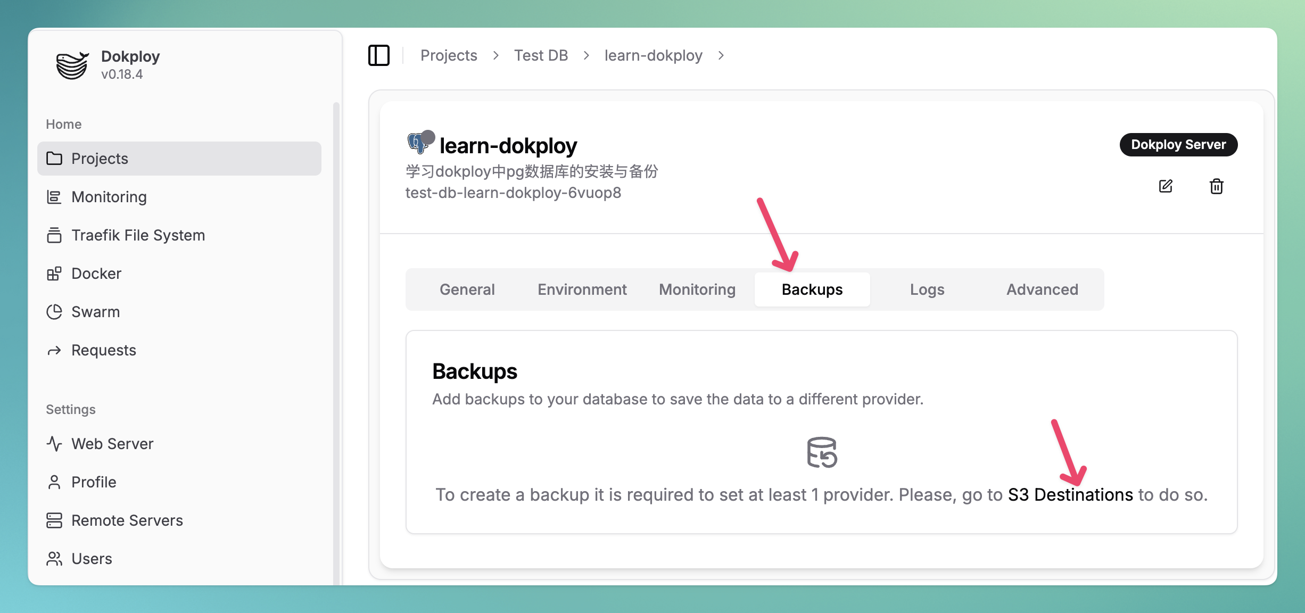Image resolution: width=1305 pixels, height=613 pixels.
Task: Open Remote Servers settings
Action: [x=179, y=520]
